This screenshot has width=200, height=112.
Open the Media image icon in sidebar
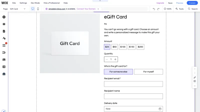[x=4, y=60]
